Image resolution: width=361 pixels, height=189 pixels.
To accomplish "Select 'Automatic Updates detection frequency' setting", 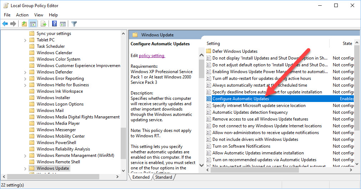I will pos(245,112).
